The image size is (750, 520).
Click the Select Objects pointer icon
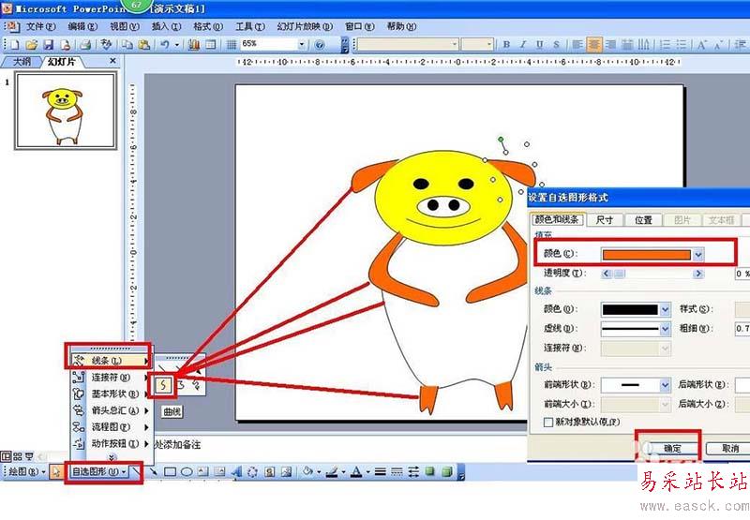coord(56,471)
